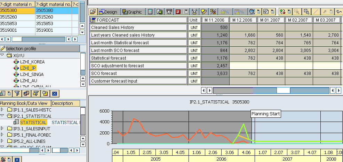Click the horizontal scrollbar under forecast table
Screen dimensions: 343x162
271,90
